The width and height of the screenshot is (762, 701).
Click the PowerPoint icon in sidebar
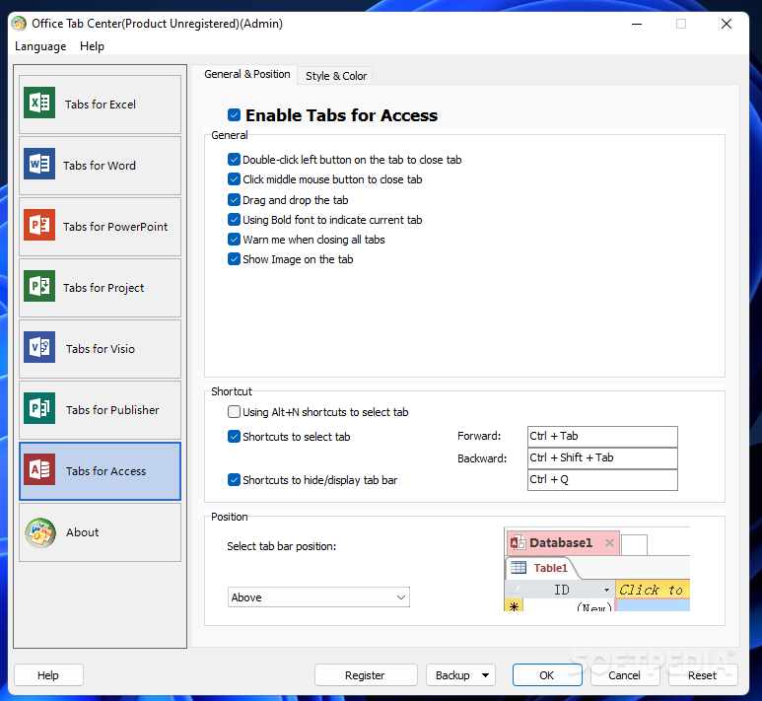click(x=39, y=225)
